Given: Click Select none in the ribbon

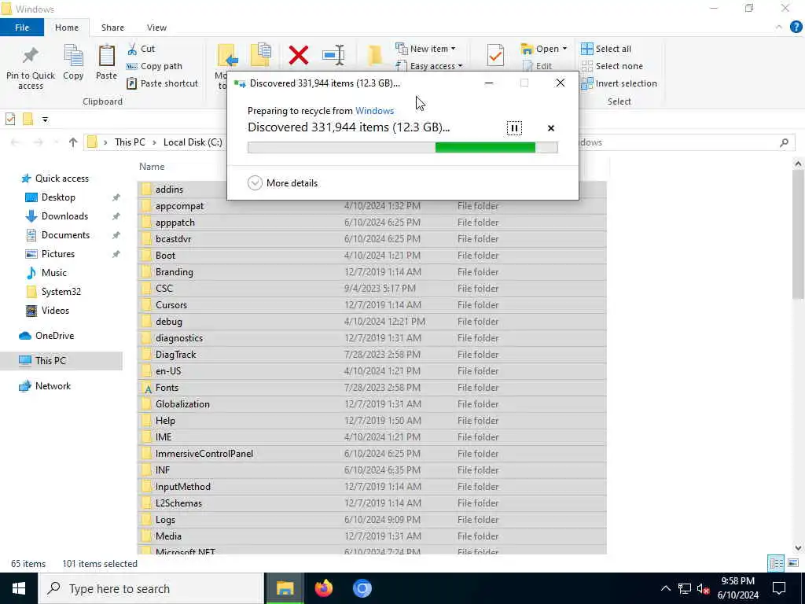Looking at the screenshot, I should (612, 66).
